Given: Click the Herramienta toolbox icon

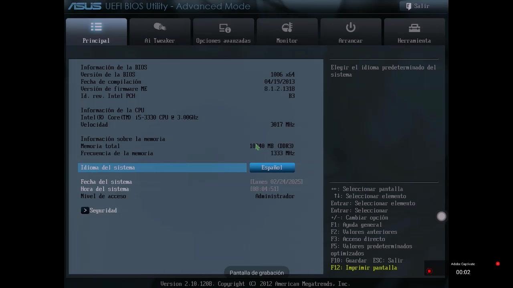Looking at the screenshot, I should point(414,28).
